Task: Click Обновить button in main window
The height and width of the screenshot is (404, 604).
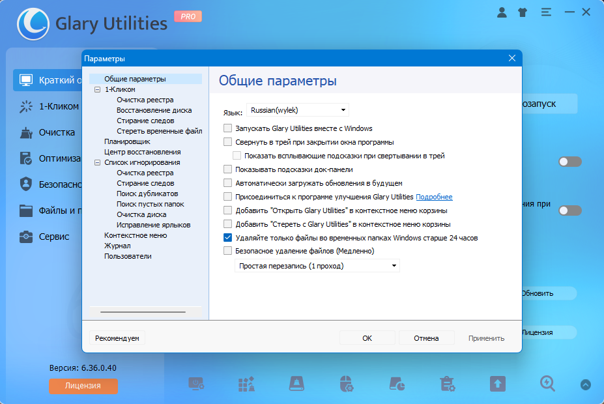Action: (549, 293)
